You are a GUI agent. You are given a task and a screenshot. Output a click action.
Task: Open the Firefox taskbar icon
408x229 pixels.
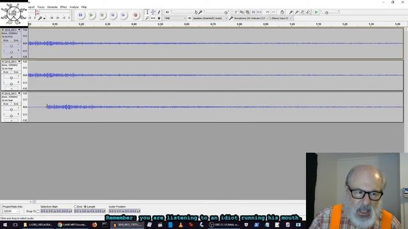[94, 225]
